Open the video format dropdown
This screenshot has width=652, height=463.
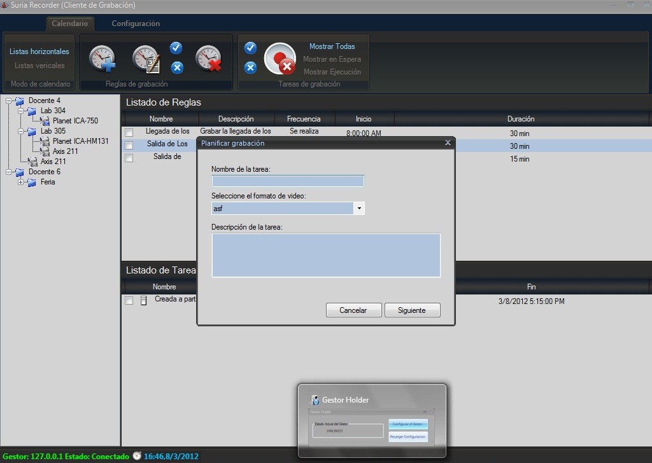point(359,209)
